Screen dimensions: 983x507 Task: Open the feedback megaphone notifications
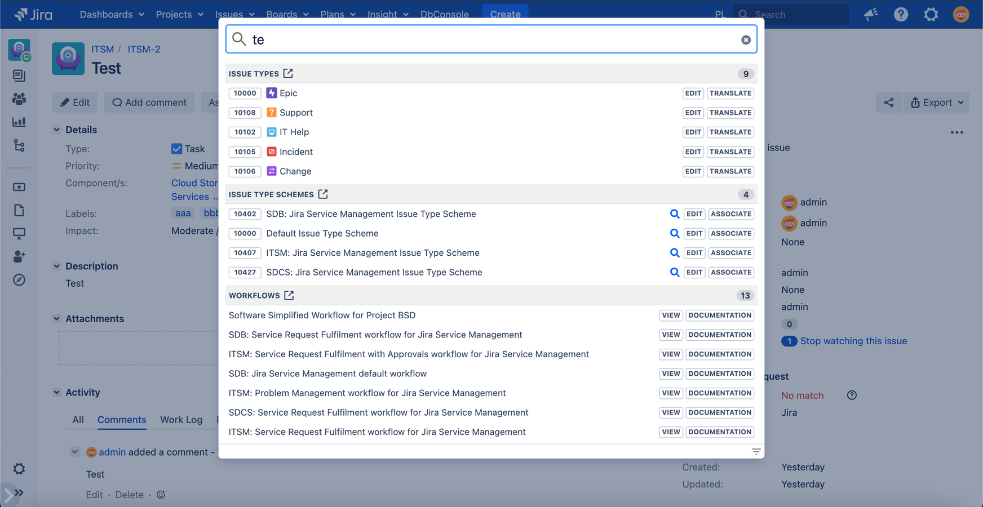pyautogui.click(x=871, y=14)
